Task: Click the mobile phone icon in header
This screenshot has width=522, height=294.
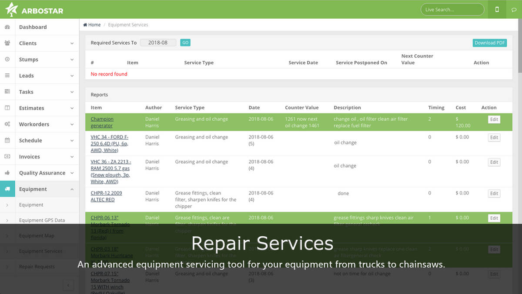Action: [497, 10]
